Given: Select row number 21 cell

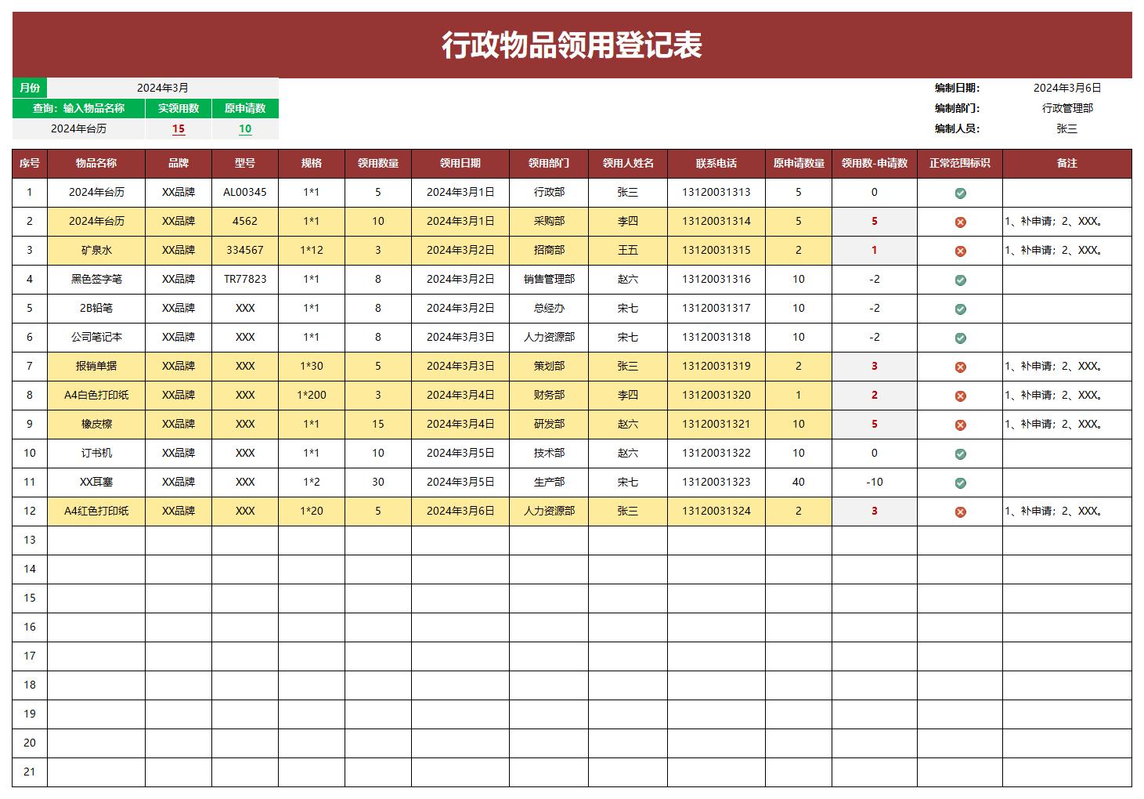Looking at the screenshot, I should tap(30, 772).
